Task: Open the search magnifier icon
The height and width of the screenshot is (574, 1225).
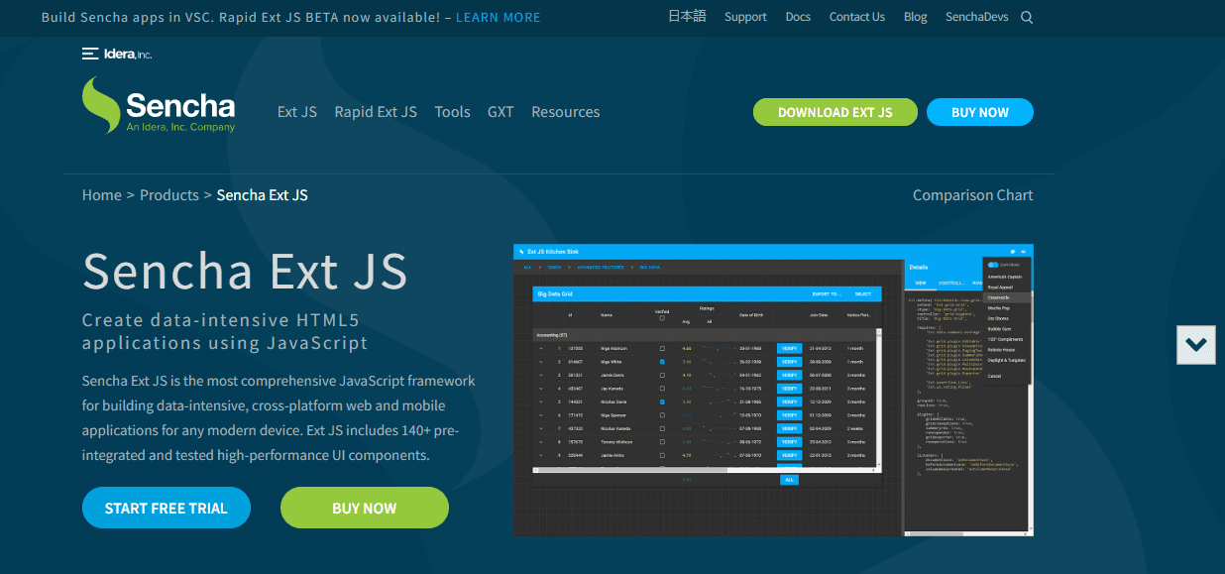Action: [1027, 17]
